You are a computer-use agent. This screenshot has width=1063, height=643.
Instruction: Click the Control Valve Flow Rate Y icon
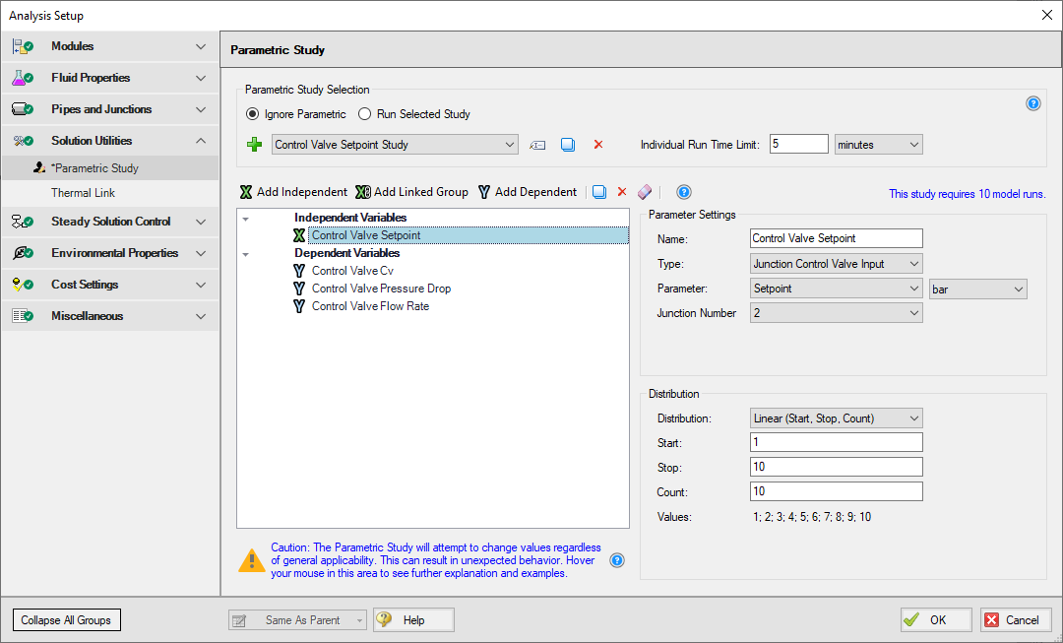tap(299, 306)
